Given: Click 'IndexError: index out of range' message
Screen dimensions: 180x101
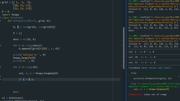Looking at the screenshot, I should (x=147, y=95).
